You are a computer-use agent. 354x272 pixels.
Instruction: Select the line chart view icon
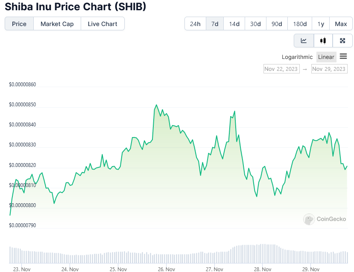click(x=304, y=41)
